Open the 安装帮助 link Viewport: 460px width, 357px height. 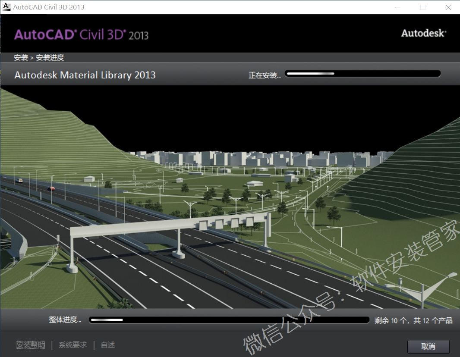point(31,345)
